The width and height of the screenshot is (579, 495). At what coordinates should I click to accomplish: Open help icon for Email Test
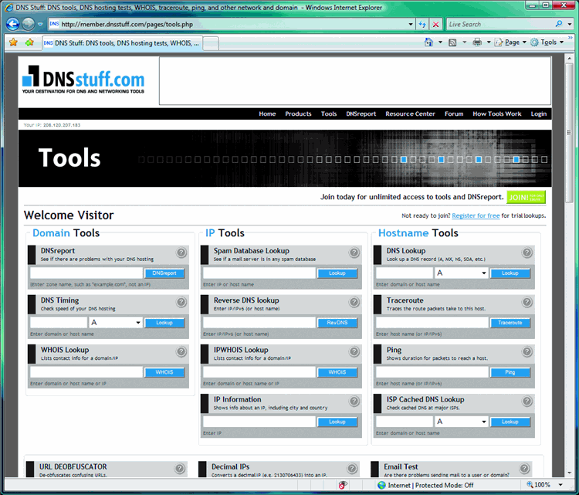click(524, 469)
